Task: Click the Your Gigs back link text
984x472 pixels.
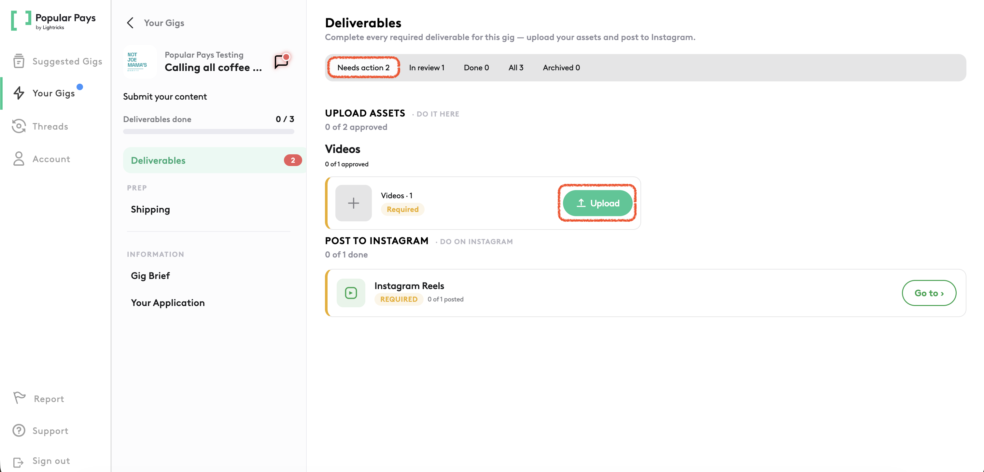Action: coord(164,23)
